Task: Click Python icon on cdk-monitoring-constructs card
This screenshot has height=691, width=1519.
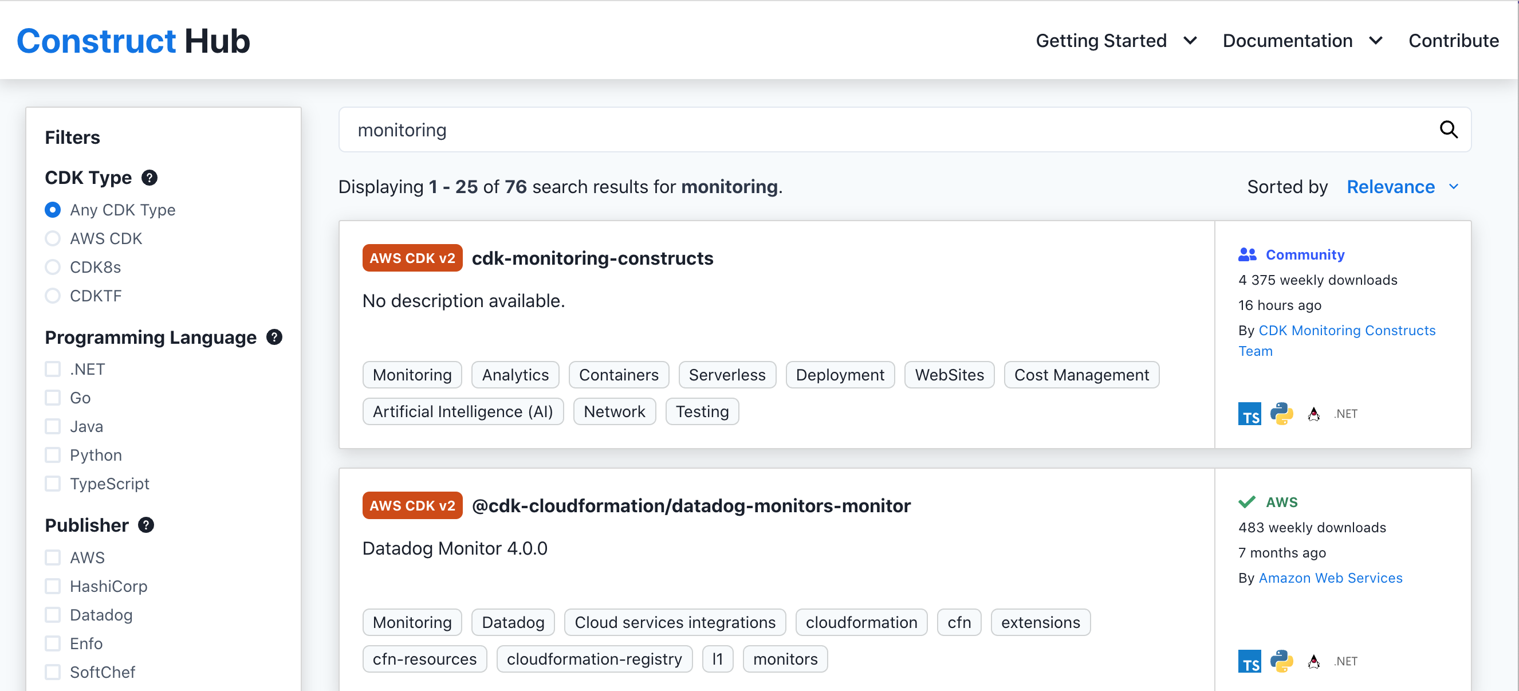Action: (x=1281, y=414)
